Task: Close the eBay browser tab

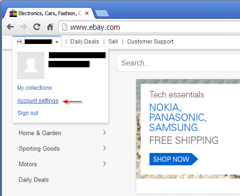Action: [87, 13]
